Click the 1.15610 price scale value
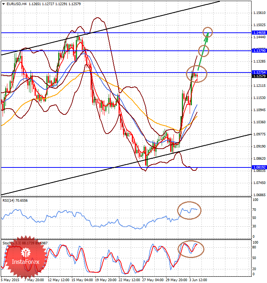The image size is (267, 283). pos(259,13)
